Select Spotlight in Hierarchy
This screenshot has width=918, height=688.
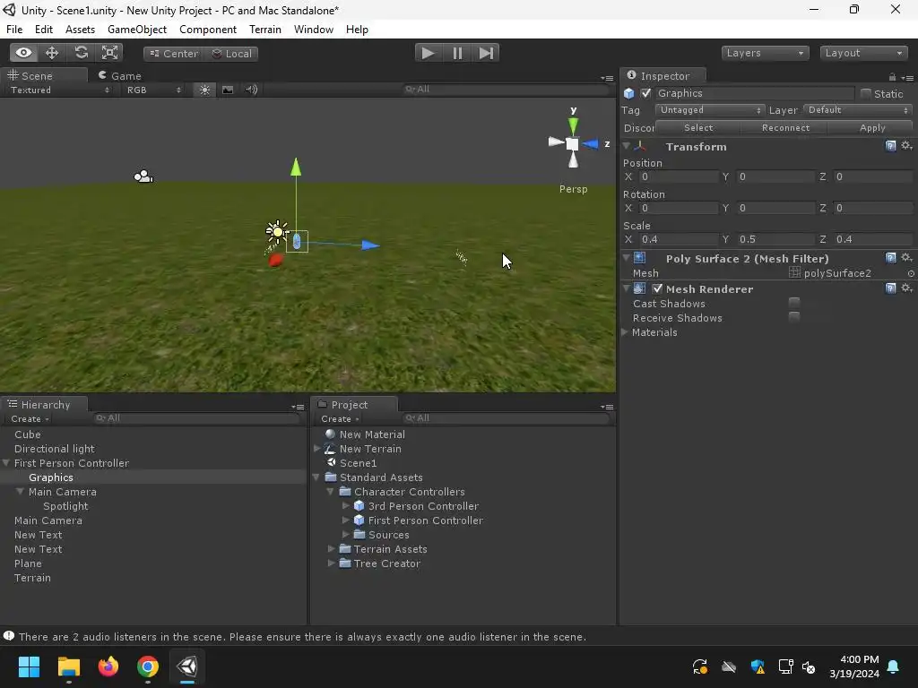coord(65,506)
